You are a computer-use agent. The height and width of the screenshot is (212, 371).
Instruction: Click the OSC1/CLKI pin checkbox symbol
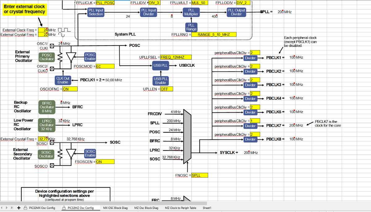point(52,46)
